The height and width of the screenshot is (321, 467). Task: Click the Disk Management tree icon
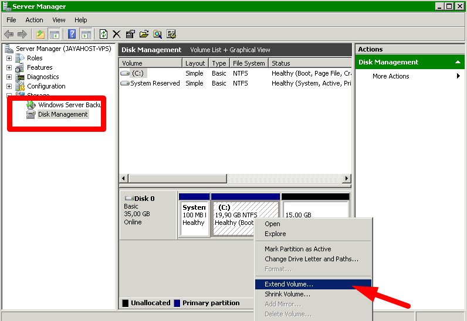31,115
